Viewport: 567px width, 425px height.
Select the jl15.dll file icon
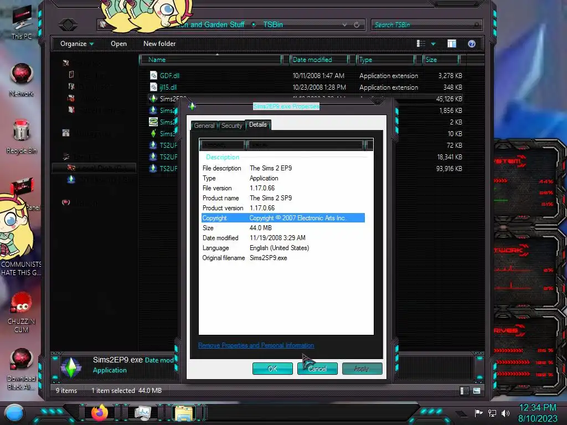click(x=153, y=87)
